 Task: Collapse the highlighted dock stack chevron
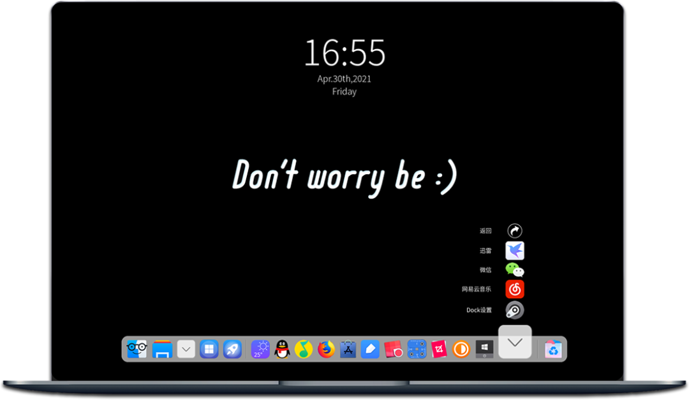click(515, 343)
